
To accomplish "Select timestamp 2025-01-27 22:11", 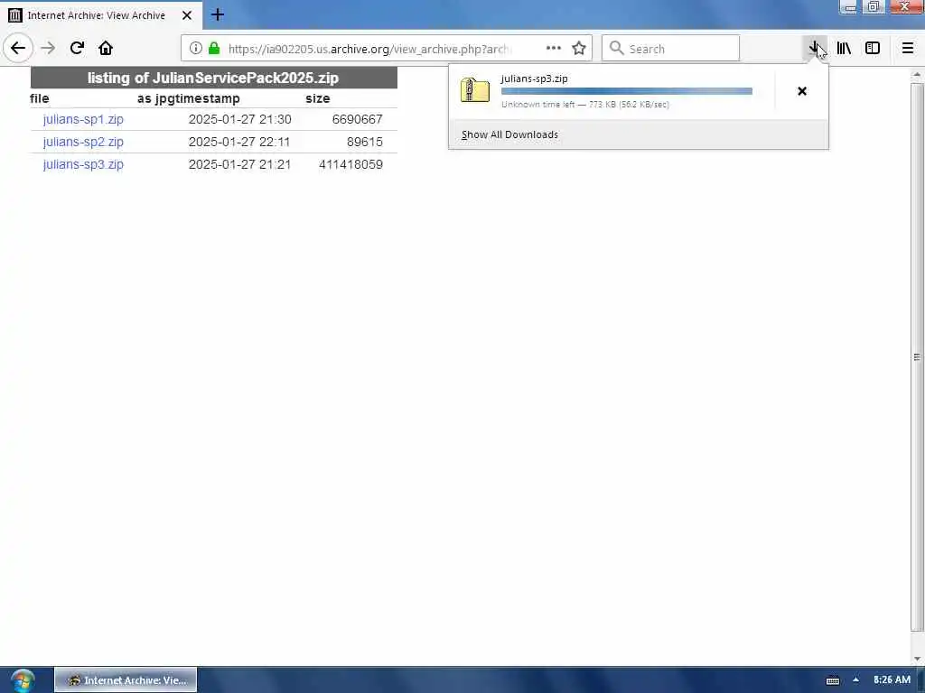I will coord(239,142).
